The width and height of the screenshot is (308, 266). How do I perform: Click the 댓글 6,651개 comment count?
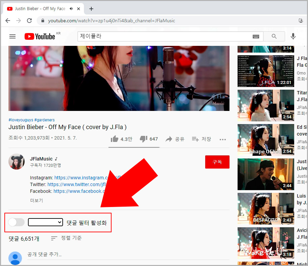click(x=24, y=239)
